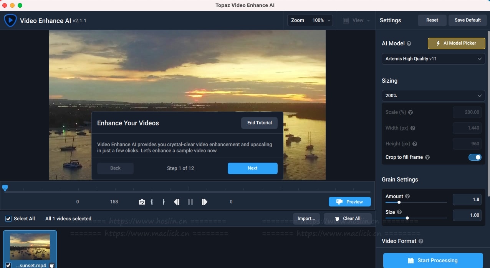Click the Video Enhance AI logo
The height and width of the screenshot is (268, 490).
click(x=10, y=20)
